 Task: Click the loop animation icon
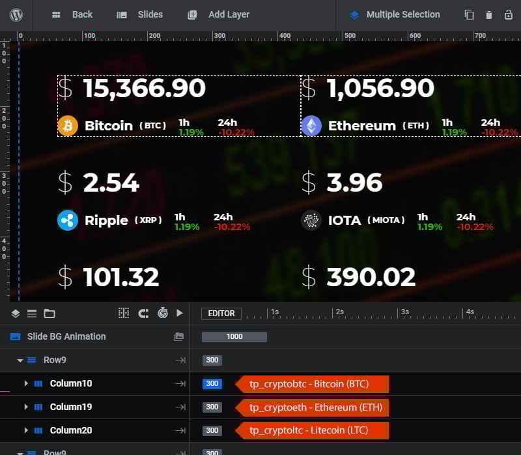pyautogui.click(x=143, y=314)
